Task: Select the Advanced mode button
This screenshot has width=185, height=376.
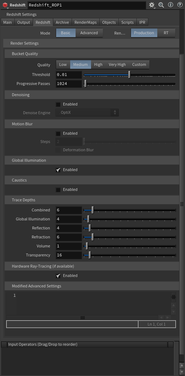Action: (89, 33)
